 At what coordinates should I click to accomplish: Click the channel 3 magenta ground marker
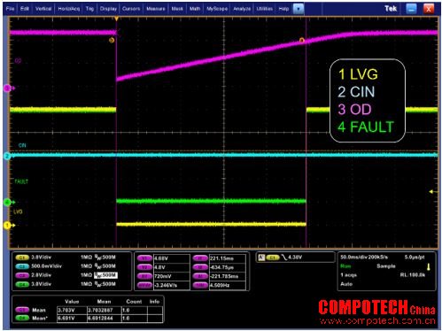tap(8, 88)
